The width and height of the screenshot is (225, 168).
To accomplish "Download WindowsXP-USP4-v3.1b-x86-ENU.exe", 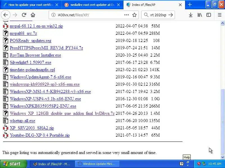I will 45,99.
